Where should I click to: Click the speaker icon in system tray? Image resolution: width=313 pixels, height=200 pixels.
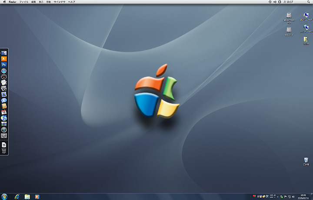click(x=293, y=197)
